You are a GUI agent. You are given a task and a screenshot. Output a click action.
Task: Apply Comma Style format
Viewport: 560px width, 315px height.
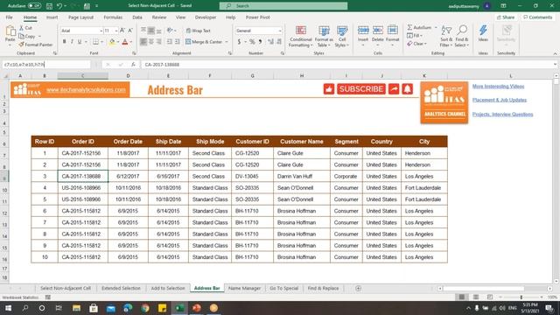[x=261, y=42]
